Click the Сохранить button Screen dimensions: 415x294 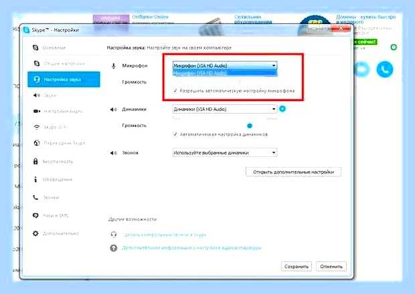click(x=297, y=267)
